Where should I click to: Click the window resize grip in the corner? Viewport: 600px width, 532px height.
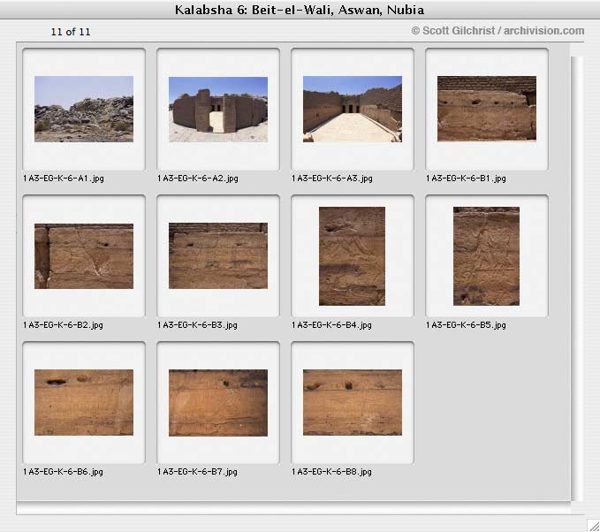pyautogui.click(x=594, y=526)
